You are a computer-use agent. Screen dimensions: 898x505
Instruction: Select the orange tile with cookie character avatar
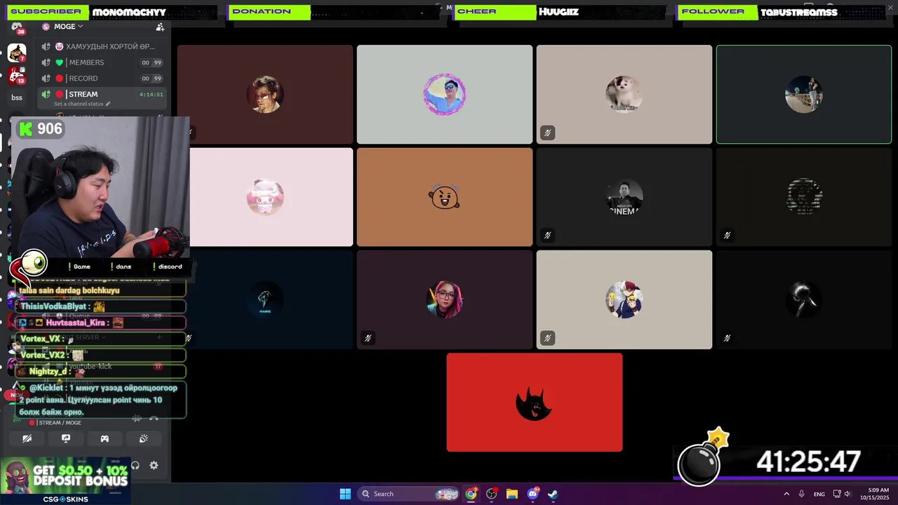[x=445, y=197]
